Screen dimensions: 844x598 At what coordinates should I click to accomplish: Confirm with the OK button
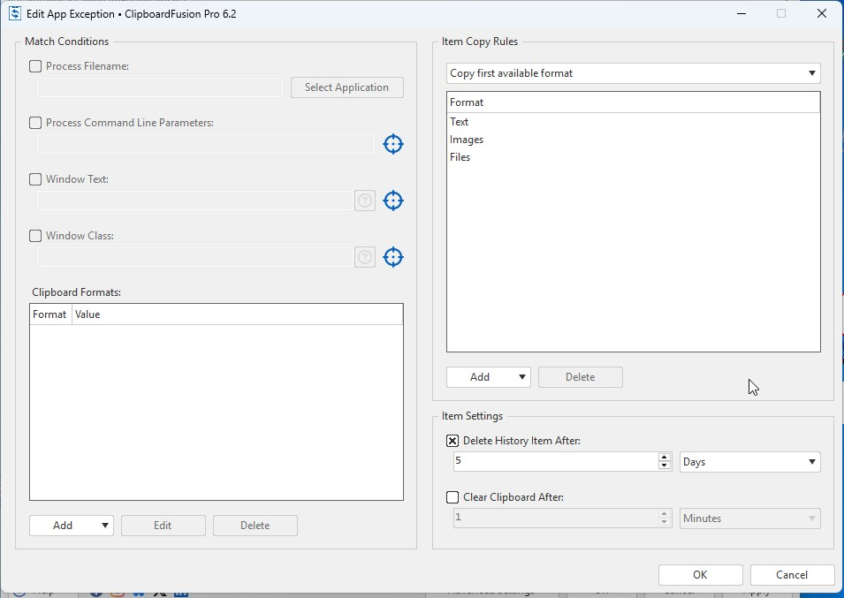tap(700, 575)
